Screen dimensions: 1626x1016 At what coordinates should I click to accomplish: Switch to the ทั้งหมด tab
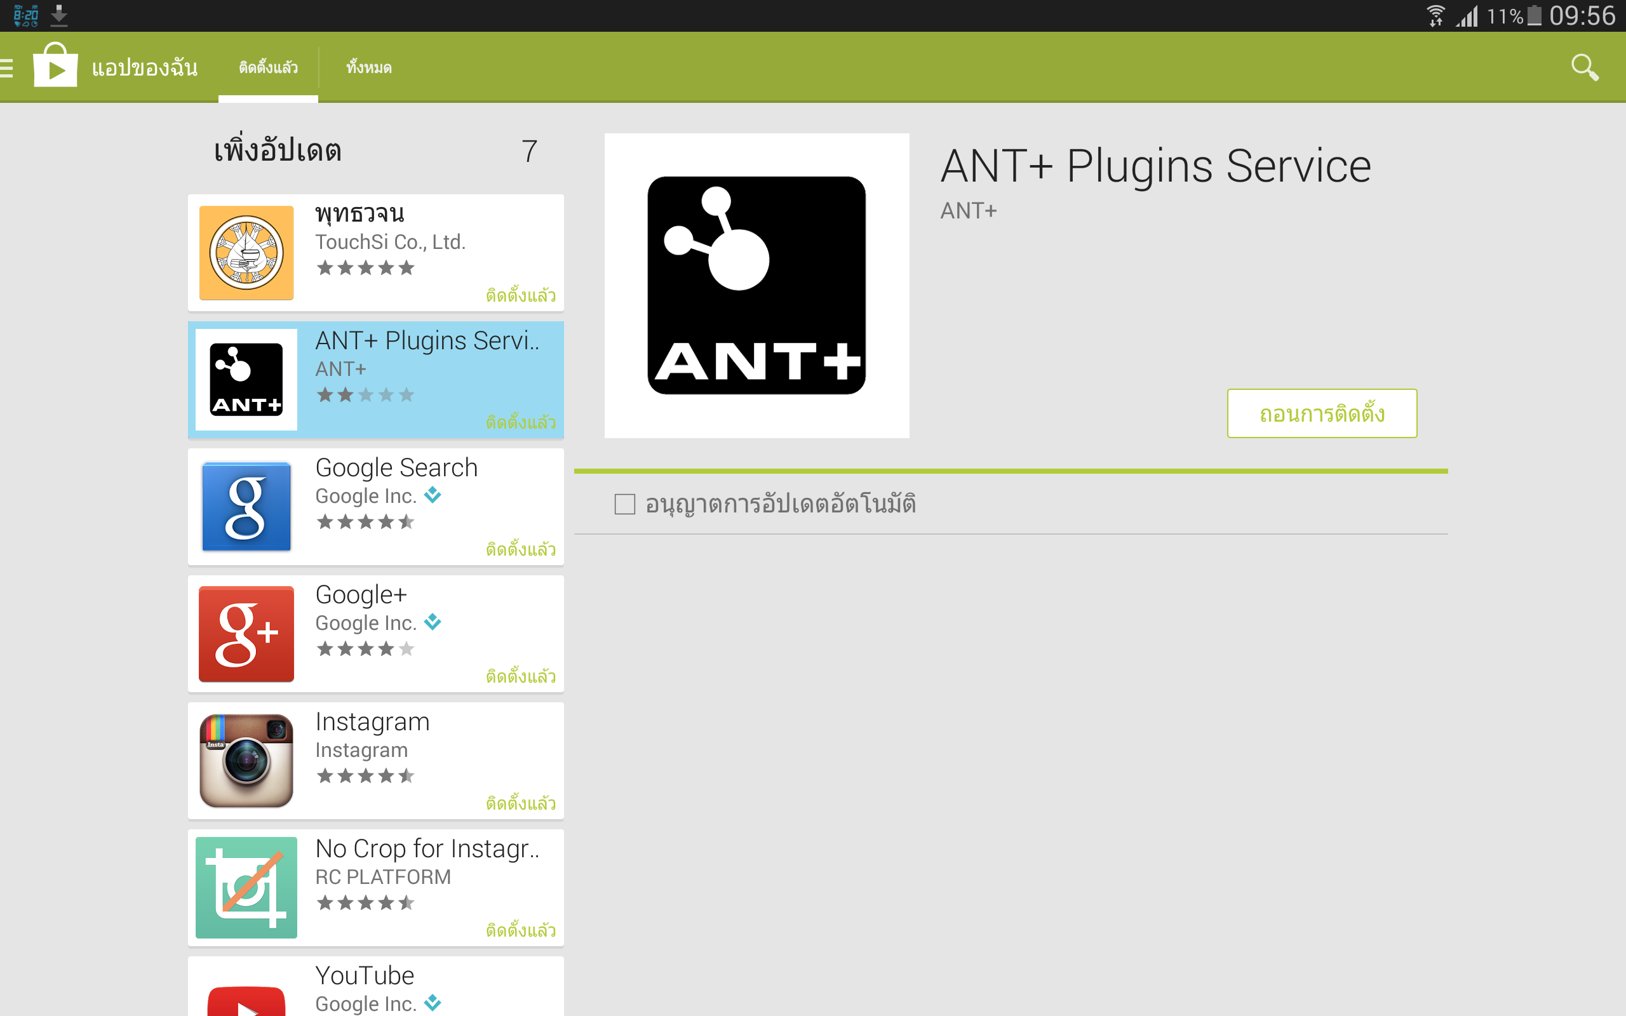click(x=369, y=67)
